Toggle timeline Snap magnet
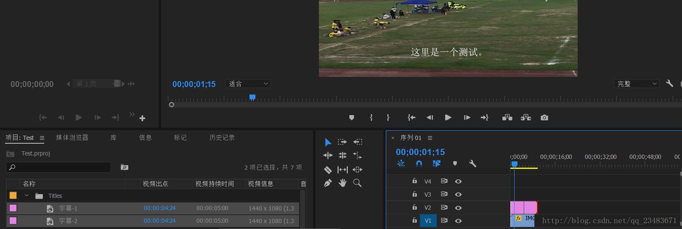 point(419,163)
